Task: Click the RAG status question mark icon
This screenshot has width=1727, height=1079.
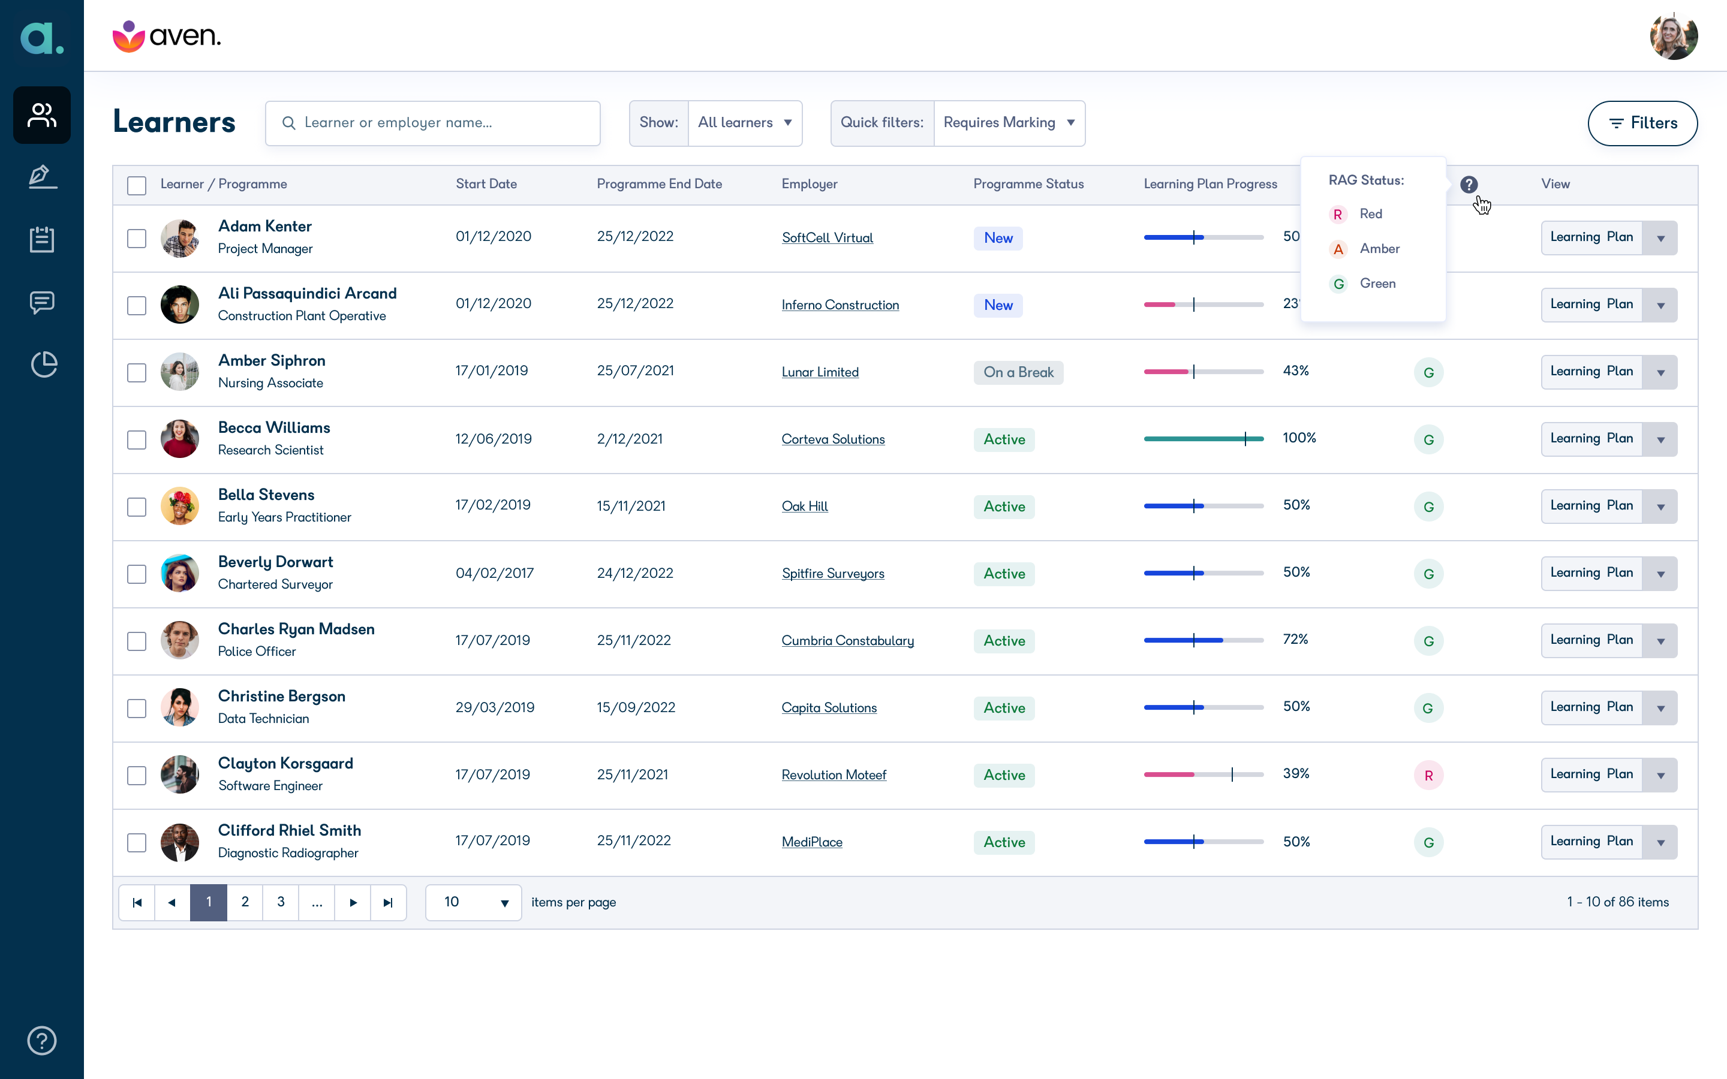Action: click(1468, 185)
